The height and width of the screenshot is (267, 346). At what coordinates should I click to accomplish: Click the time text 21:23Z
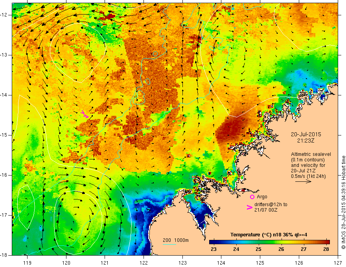tap(306, 141)
